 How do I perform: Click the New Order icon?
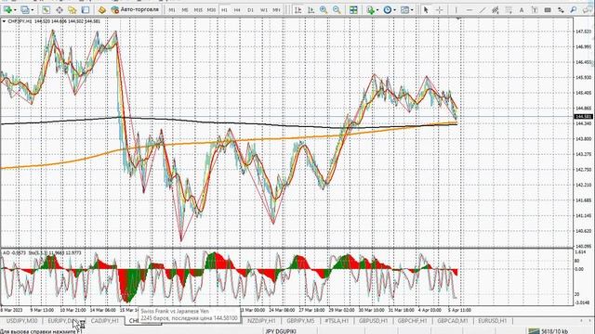(x=101, y=10)
